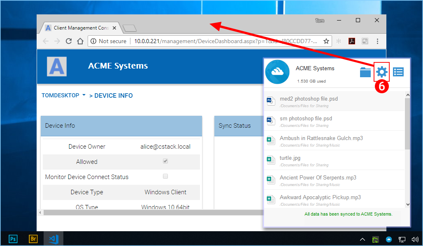Click the green graphics card tray icon
Image resolution: width=423 pixels, height=246 pixels.
point(375,239)
